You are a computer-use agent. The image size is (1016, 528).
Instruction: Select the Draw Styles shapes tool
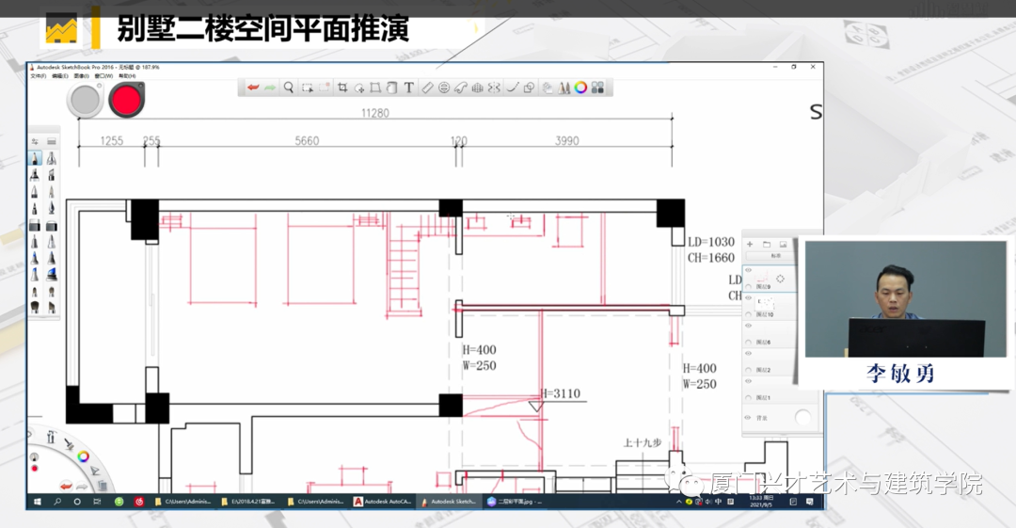(x=529, y=88)
